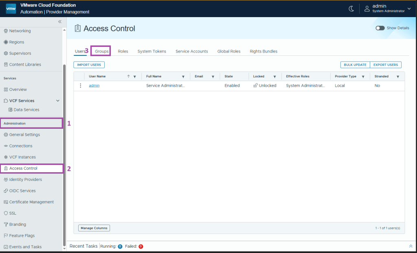Click the Email column filter icon
Image resolution: width=417 pixels, height=253 pixels.
213,77
